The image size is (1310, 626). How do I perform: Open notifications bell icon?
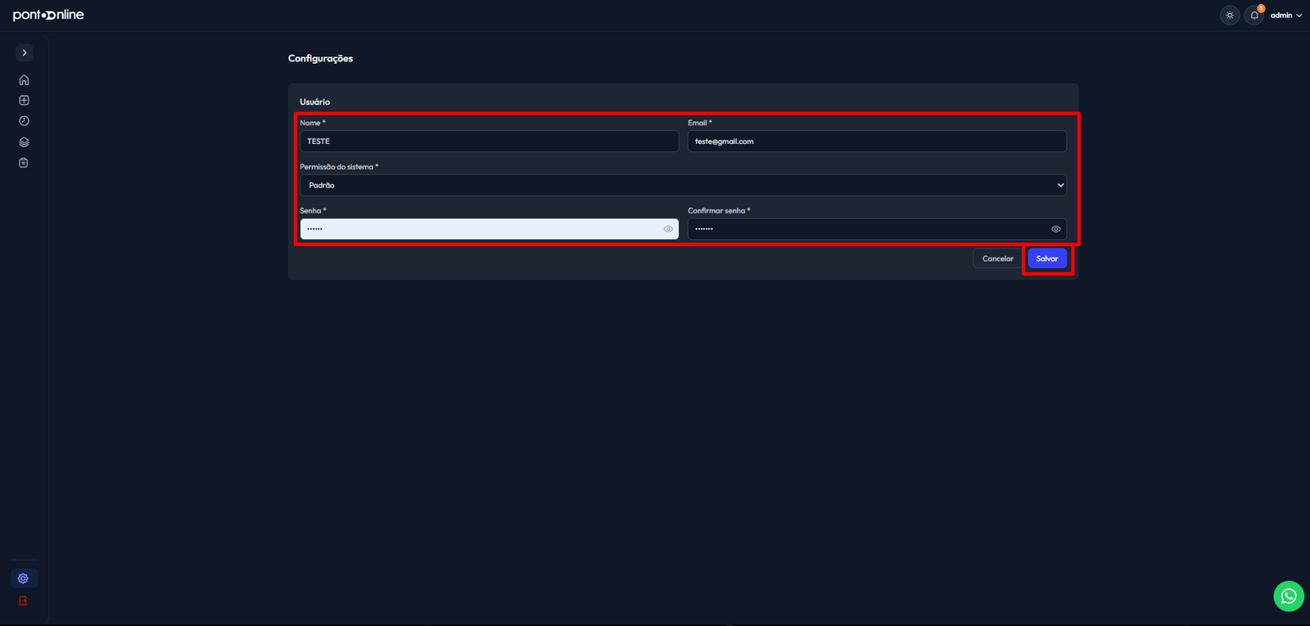(1254, 15)
